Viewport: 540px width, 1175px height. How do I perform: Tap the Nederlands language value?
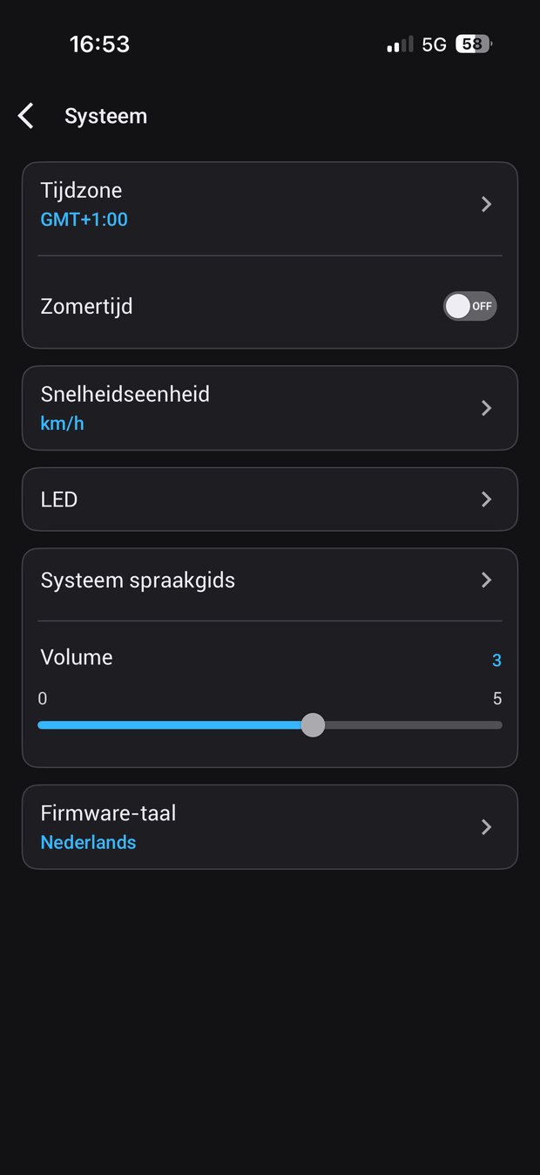point(89,843)
